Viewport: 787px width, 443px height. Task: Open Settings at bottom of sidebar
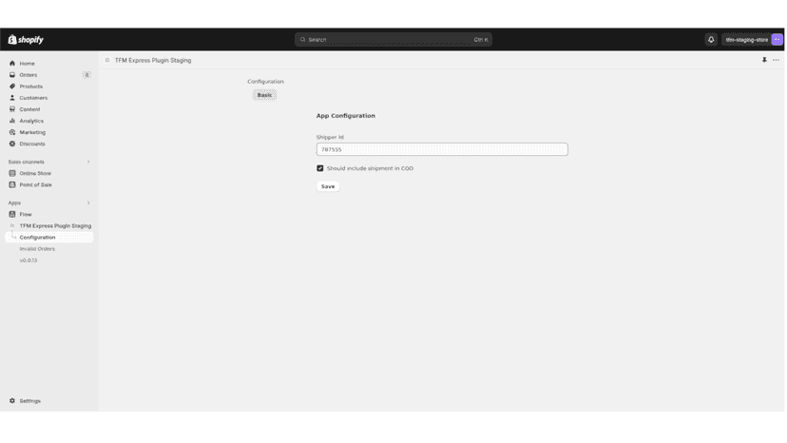pos(30,401)
